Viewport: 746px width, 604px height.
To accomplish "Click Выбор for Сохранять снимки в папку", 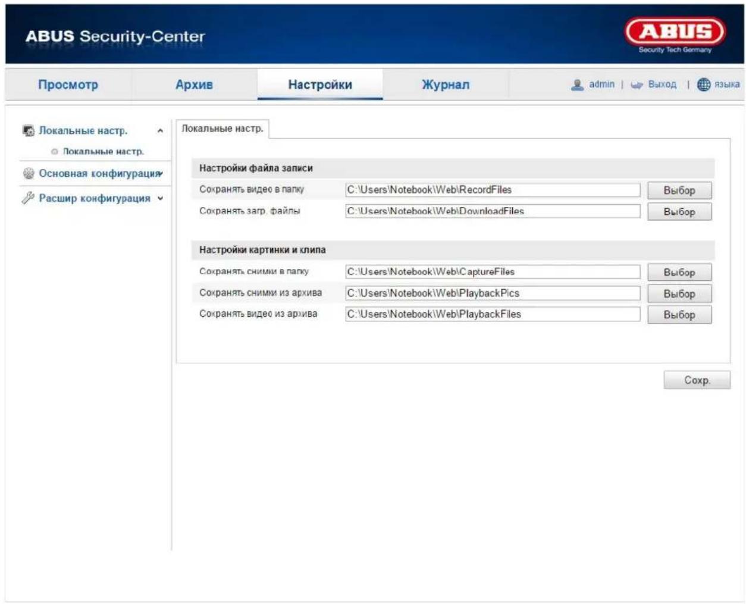I will point(679,273).
